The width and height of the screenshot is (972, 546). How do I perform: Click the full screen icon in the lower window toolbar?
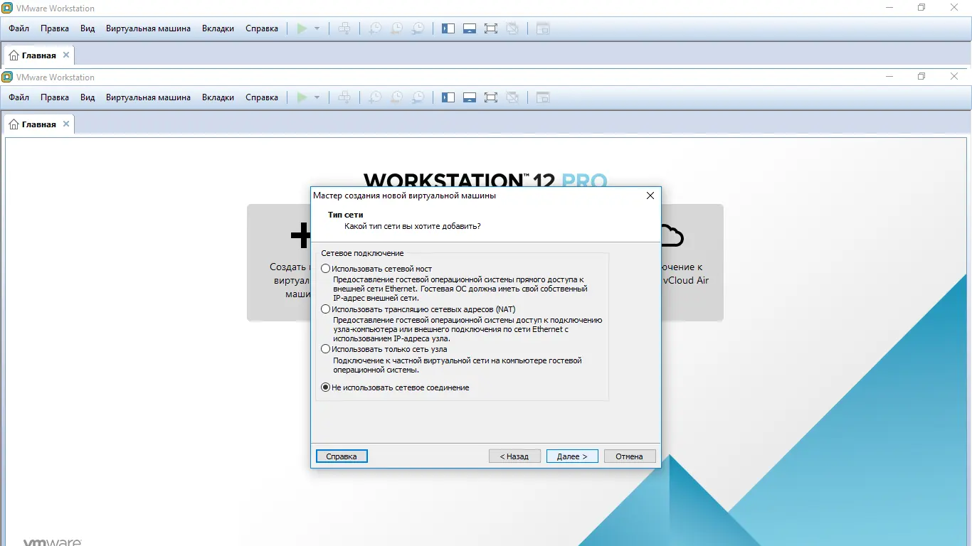(x=490, y=97)
